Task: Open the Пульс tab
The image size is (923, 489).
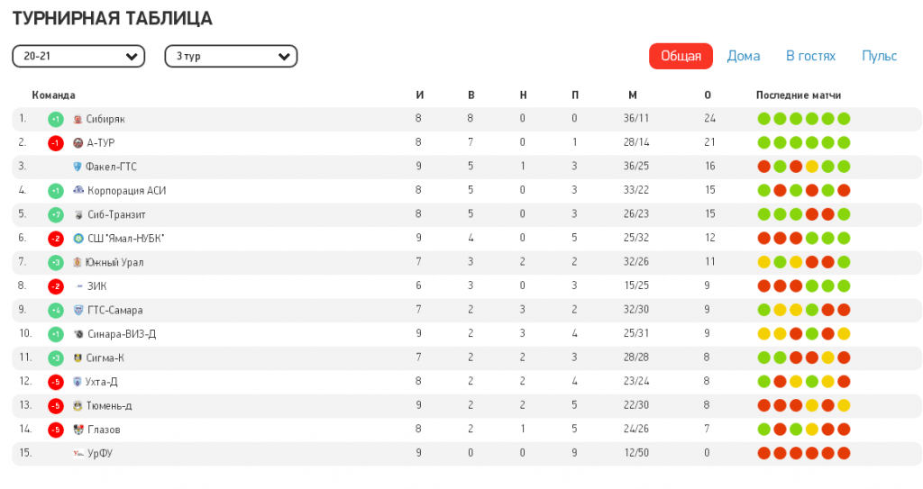Action: (879, 56)
